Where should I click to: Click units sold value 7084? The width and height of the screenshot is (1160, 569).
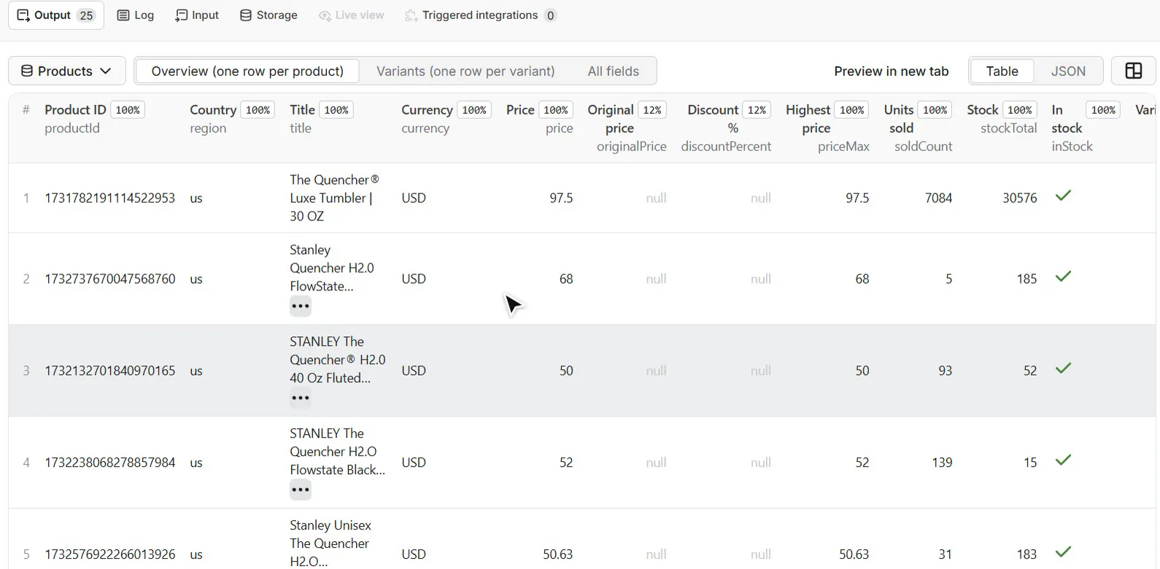click(x=938, y=198)
